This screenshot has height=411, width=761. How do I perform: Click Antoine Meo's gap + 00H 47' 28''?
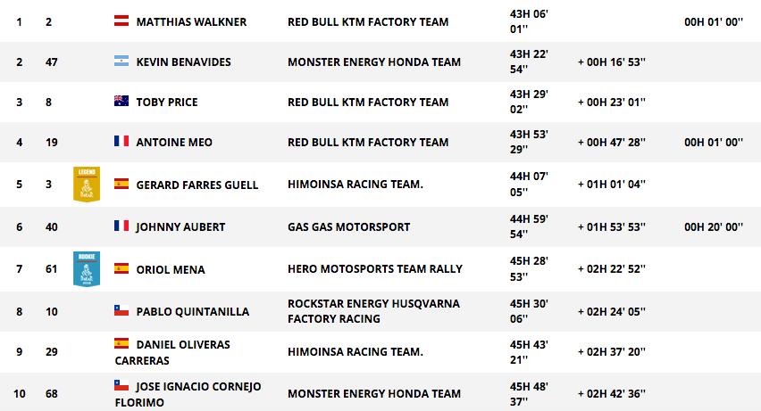612,142
